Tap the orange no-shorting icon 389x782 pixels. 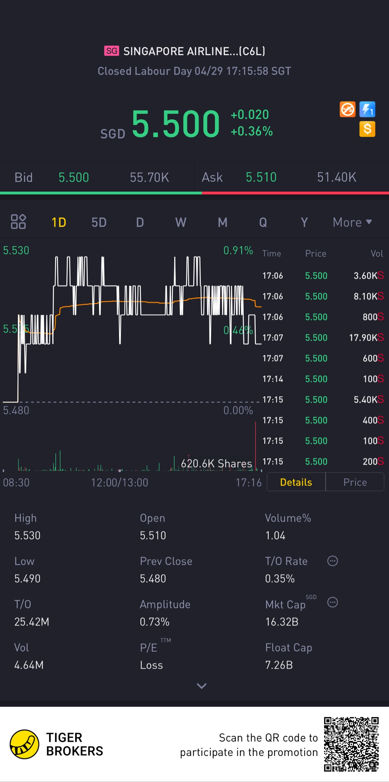(347, 110)
